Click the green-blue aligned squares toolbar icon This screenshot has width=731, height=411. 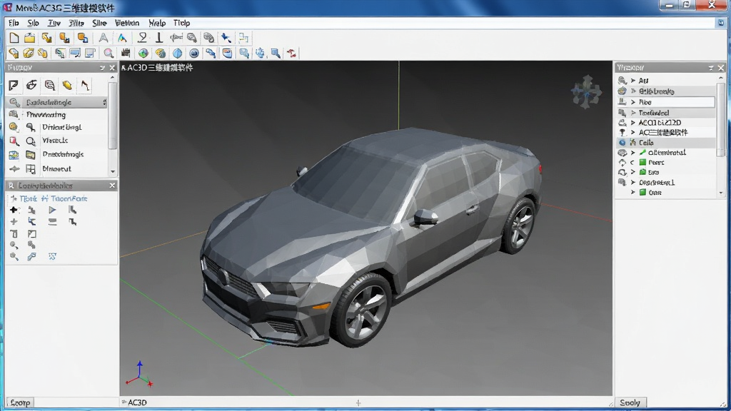tap(243, 38)
